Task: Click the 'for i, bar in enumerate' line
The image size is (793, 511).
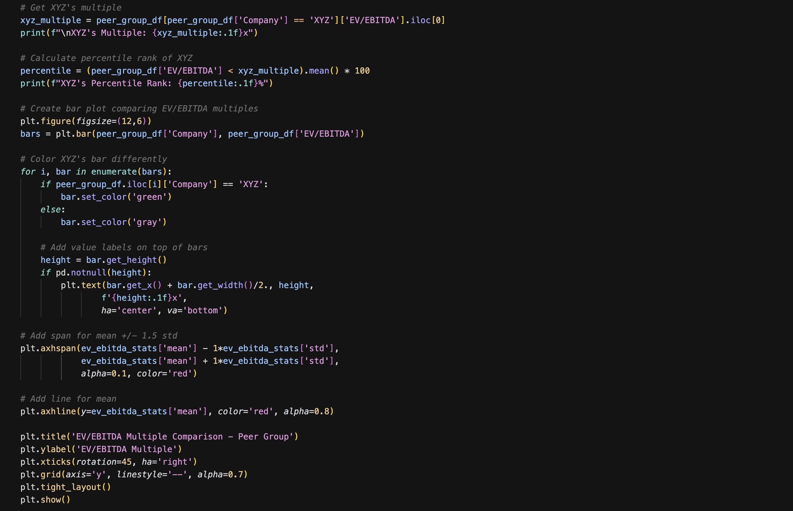Action: coord(96,172)
